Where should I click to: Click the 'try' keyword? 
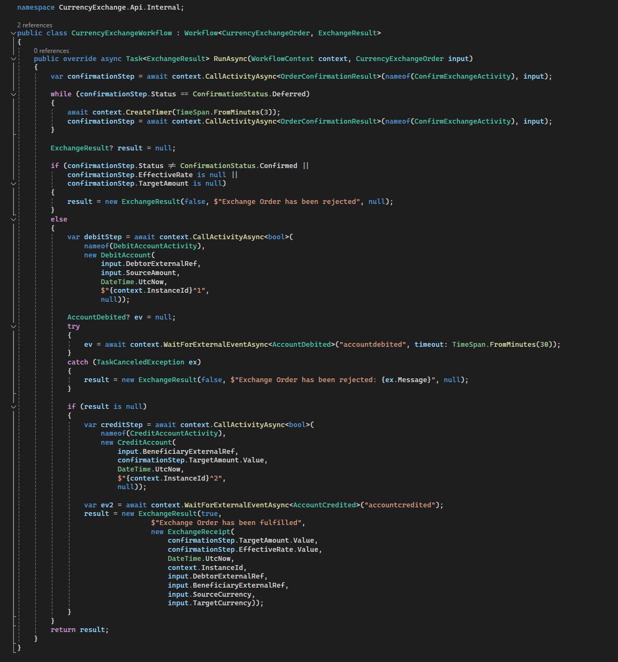(73, 326)
